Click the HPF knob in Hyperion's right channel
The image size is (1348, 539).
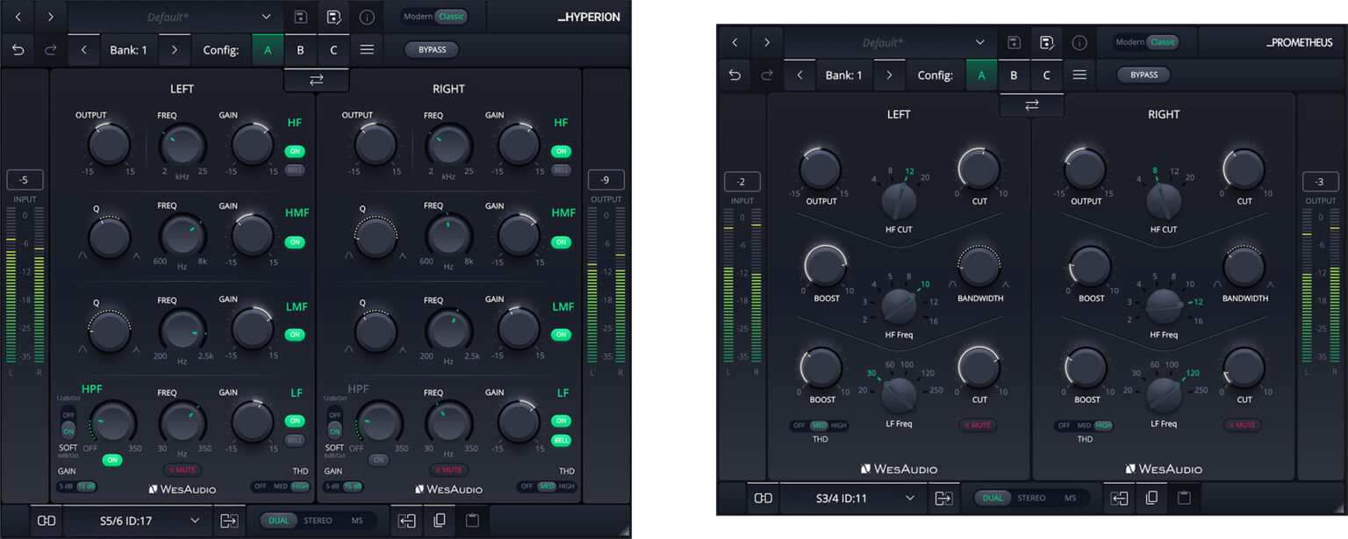[x=379, y=422]
